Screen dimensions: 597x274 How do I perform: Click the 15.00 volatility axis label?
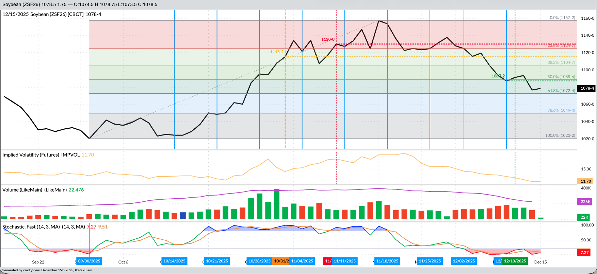tap(586, 169)
